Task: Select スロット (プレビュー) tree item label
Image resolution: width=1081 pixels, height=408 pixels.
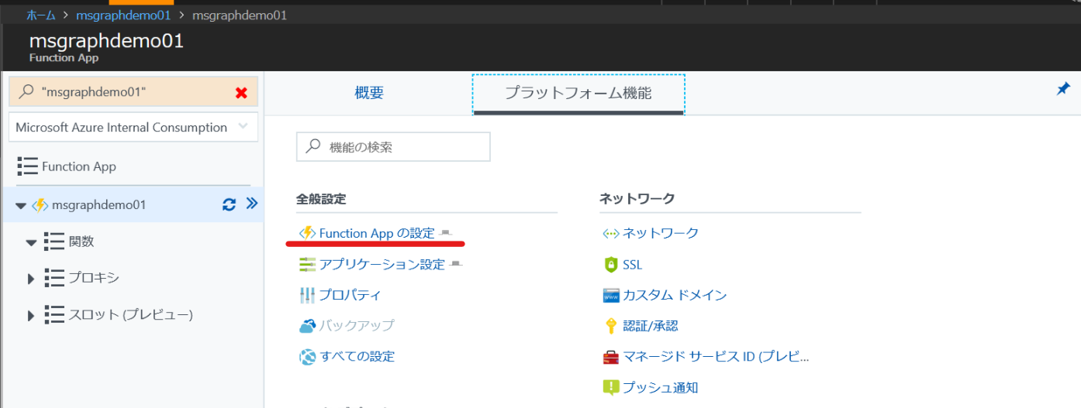Action: click(130, 314)
